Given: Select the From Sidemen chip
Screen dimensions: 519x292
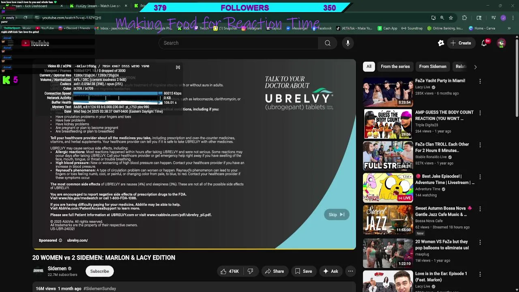Looking at the screenshot, I should [433, 67].
